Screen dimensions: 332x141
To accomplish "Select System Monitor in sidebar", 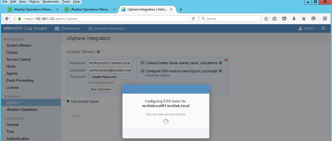I will [19, 46].
